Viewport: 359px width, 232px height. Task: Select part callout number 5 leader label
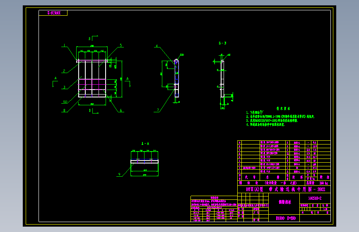[x=121, y=45]
